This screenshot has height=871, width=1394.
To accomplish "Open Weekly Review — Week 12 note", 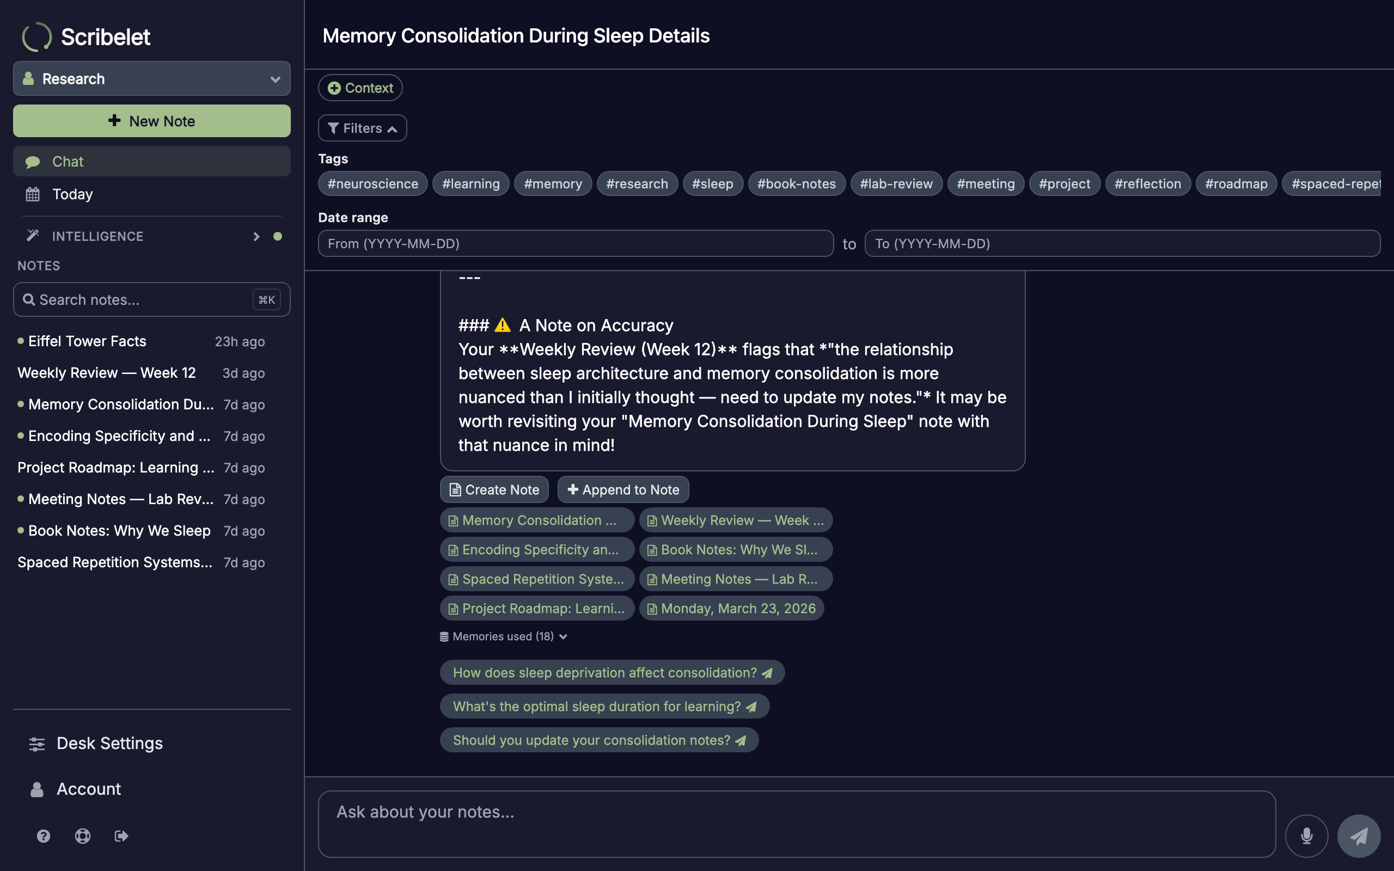I will point(141,373).
